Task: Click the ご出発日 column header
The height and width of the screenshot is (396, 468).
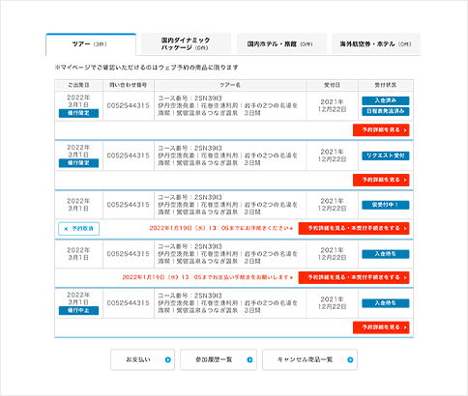Action: (x=78, y=85)
